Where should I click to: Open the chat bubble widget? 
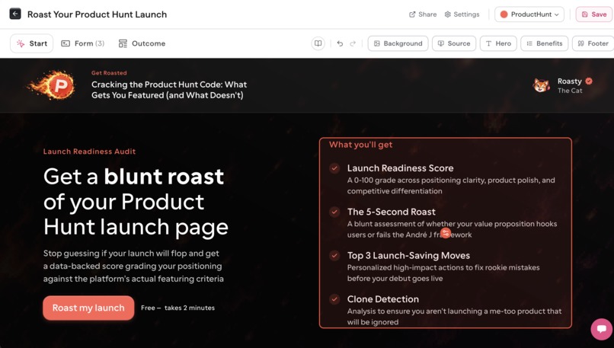[x=602, y=329]
